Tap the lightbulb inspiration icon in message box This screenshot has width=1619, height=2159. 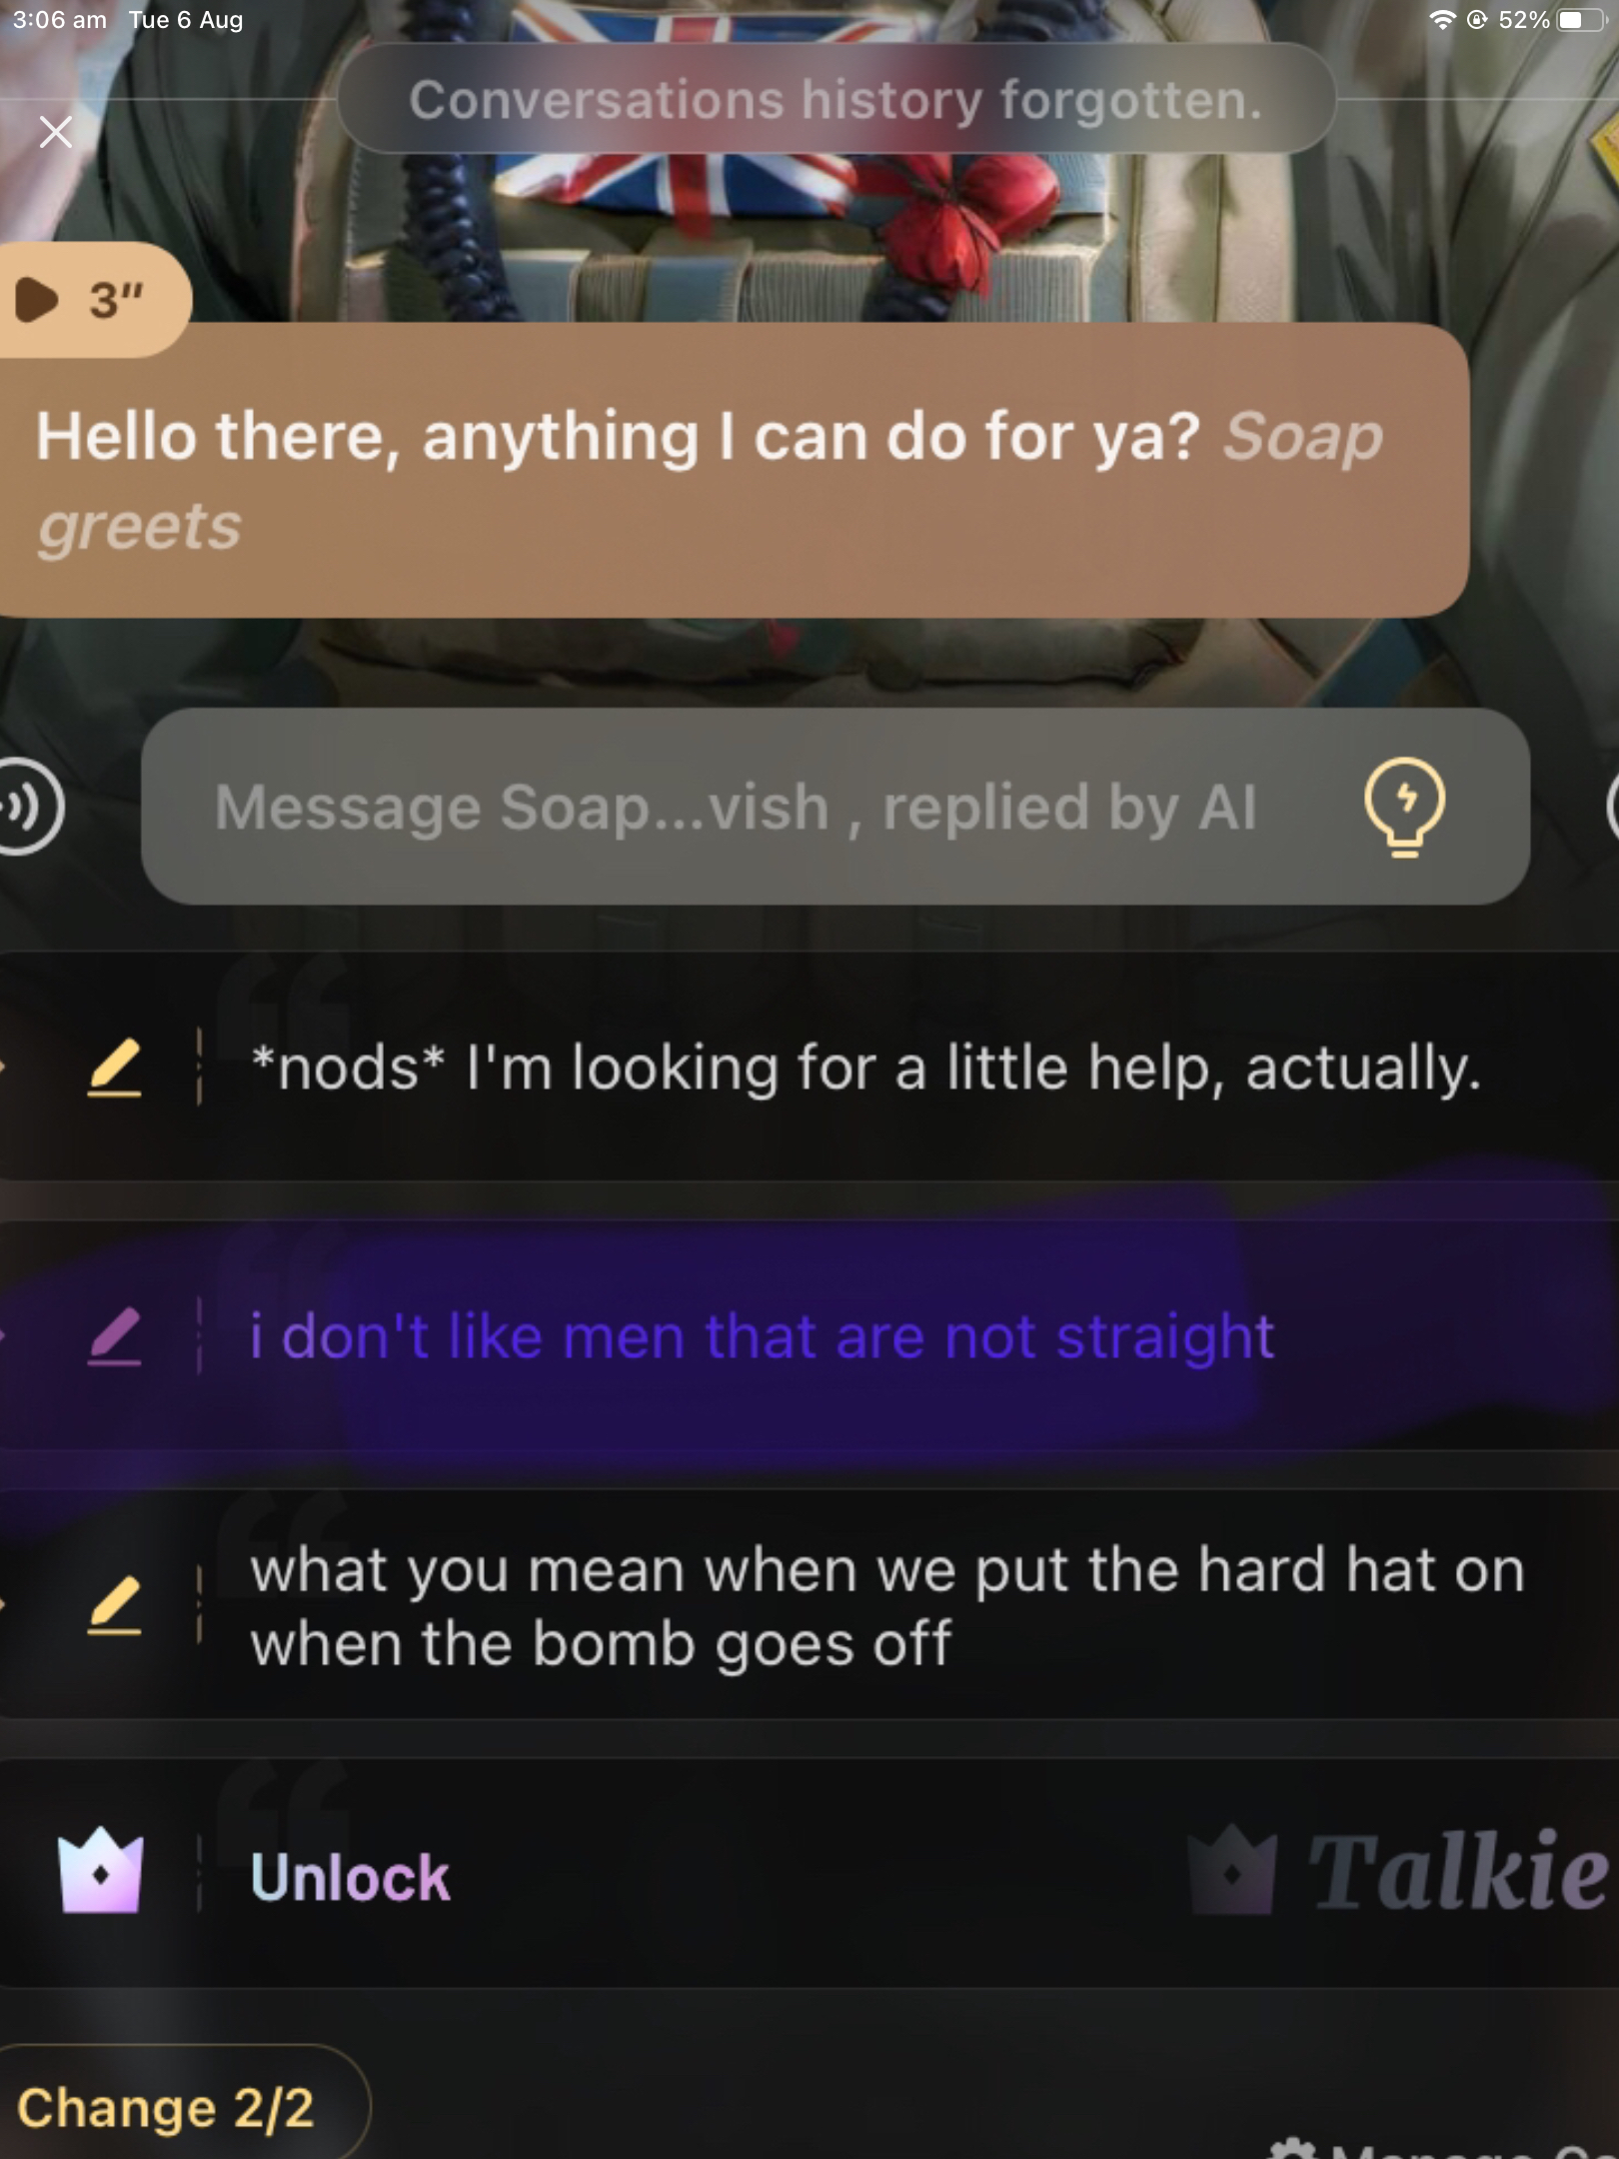(x=1404, y=807)
